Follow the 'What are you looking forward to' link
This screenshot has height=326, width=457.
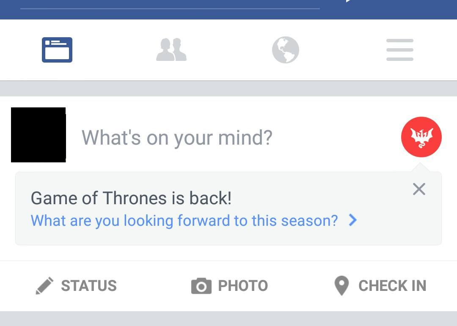click(184, 220)
